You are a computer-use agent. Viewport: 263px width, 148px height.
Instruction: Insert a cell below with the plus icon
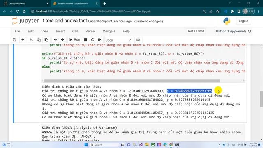click(23, 40)
